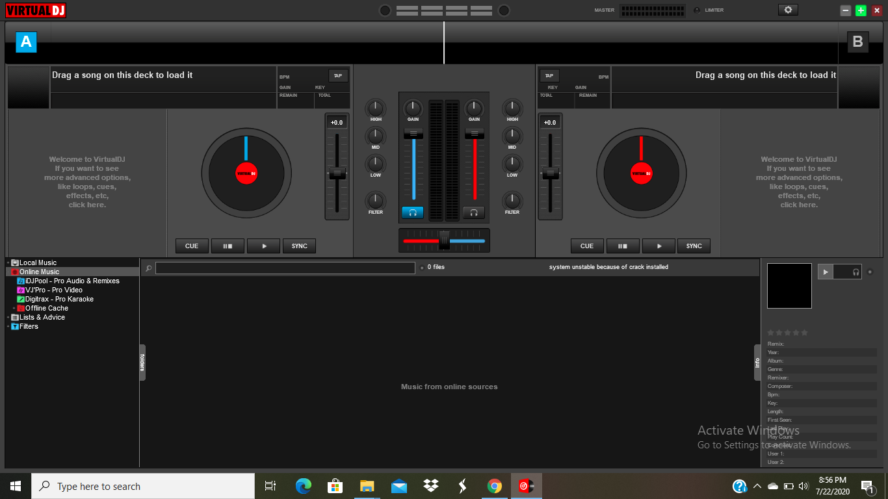Click left deck GAIN knob
The image size is (888, 499).
click(x=413, y=108)
